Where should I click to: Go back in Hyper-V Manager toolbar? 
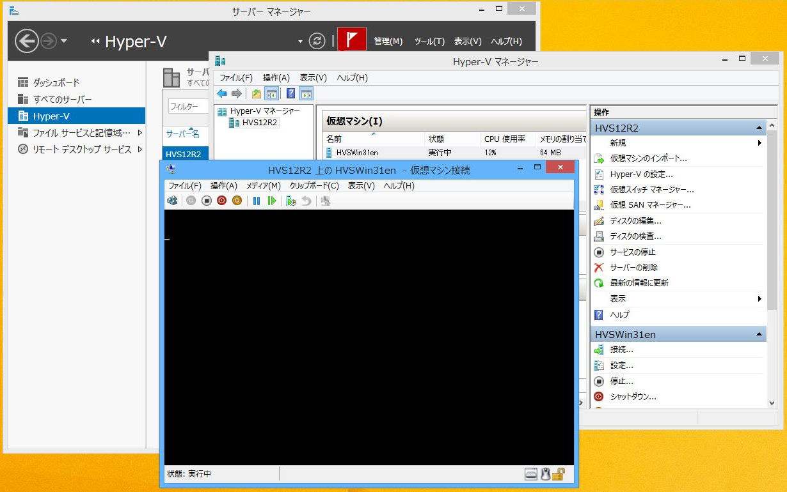(x=222, y=93)
